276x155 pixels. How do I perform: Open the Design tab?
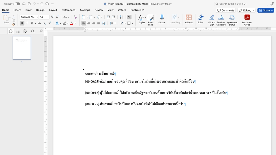pos(40,10)
